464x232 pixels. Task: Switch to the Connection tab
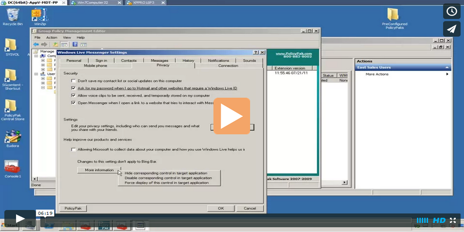pos(228,65)
